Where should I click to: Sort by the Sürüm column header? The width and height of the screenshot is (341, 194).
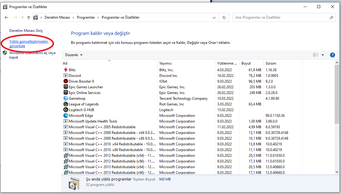[283, 63]
